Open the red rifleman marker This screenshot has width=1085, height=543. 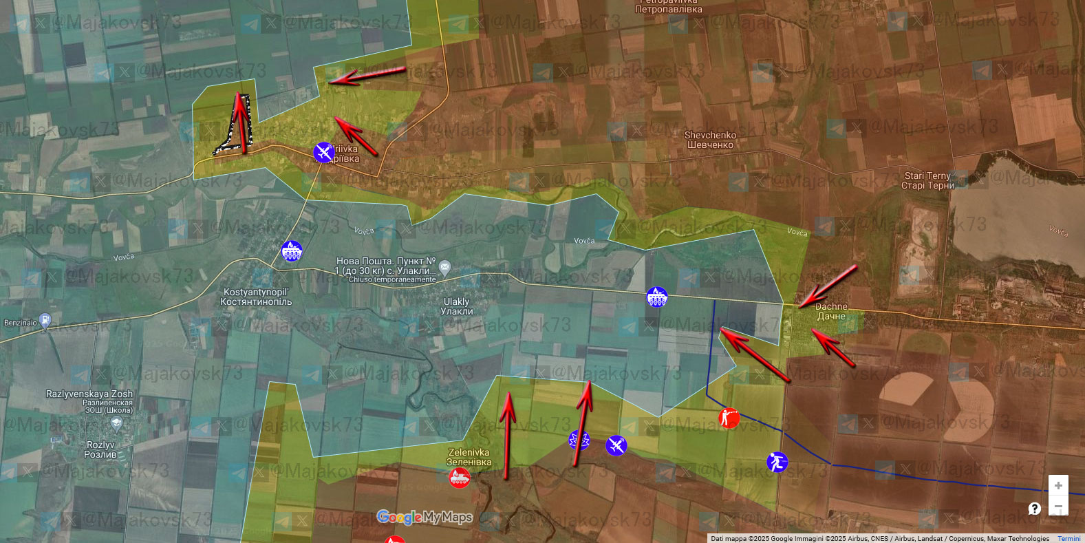point(729,418)
